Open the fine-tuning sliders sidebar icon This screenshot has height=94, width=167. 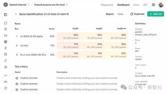point(5,48)
